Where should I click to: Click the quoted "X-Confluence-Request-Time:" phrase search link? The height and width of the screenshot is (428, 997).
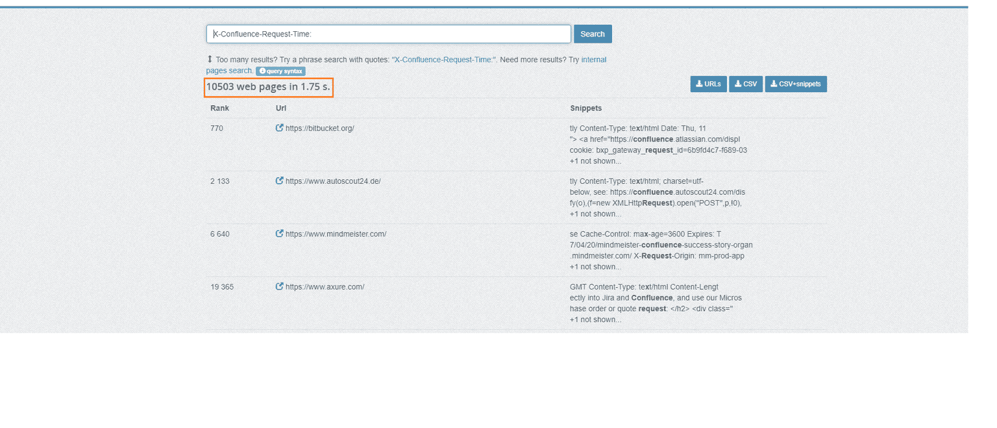click(x=444, y=60)
